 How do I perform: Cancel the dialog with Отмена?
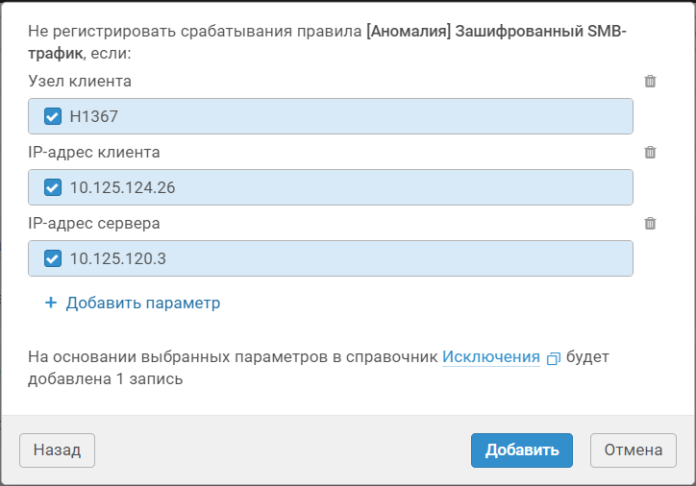point(633,450)
